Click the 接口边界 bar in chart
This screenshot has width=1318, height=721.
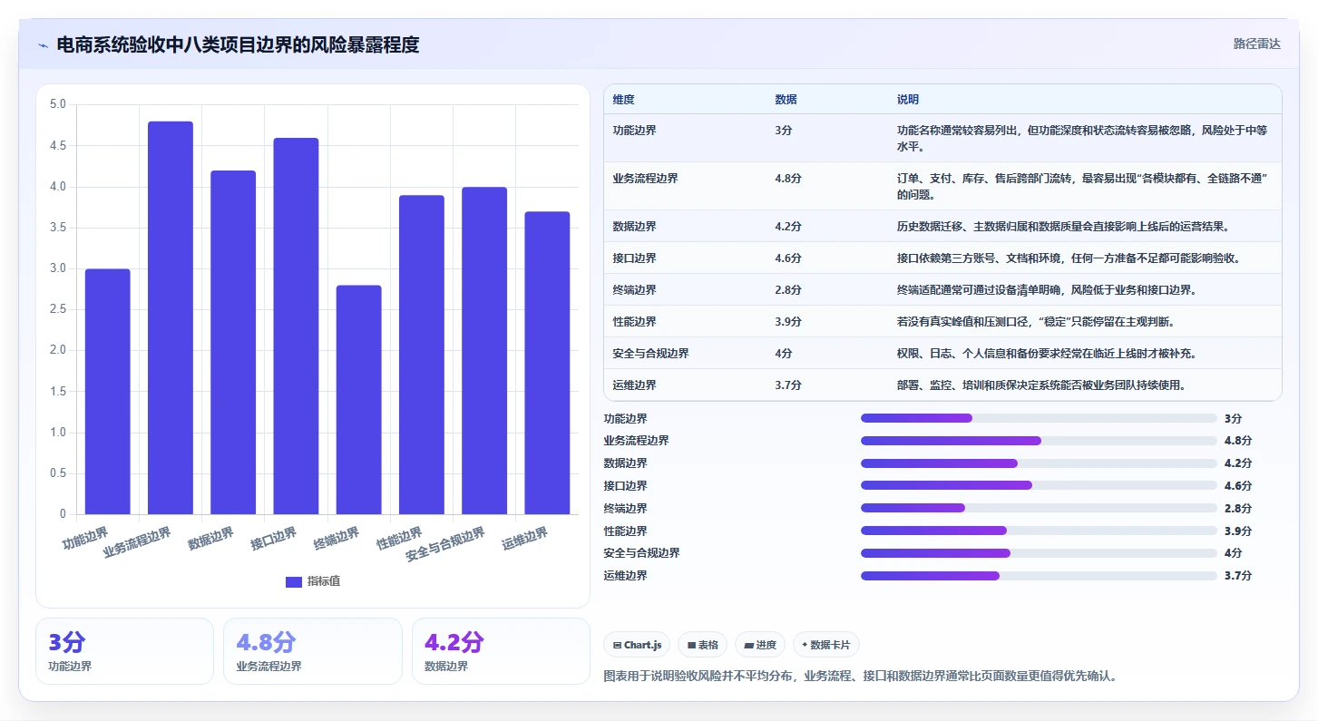[x=296, y=326]
